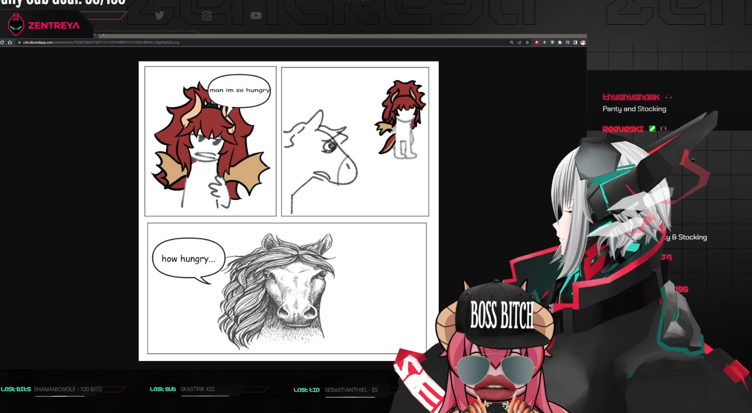Click the sketched horse comic panel

355,142
